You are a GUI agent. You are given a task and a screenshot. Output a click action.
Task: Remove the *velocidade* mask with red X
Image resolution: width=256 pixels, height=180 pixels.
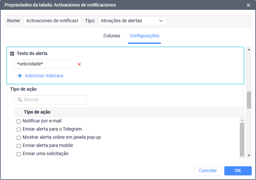pyautogui.click(x=79, y=64)
